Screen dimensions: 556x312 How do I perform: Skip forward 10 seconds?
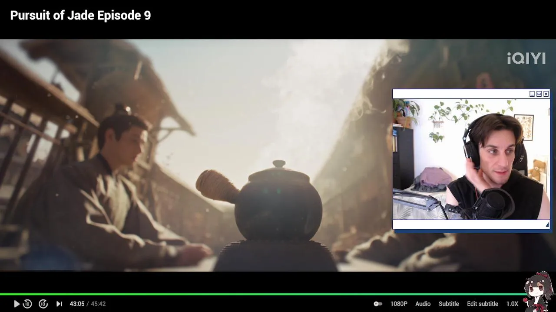pyautogui.click(x=43, y=304)
